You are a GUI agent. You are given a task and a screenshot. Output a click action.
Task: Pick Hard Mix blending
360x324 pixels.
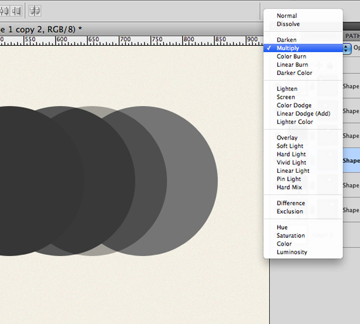(x=289, y=187)
